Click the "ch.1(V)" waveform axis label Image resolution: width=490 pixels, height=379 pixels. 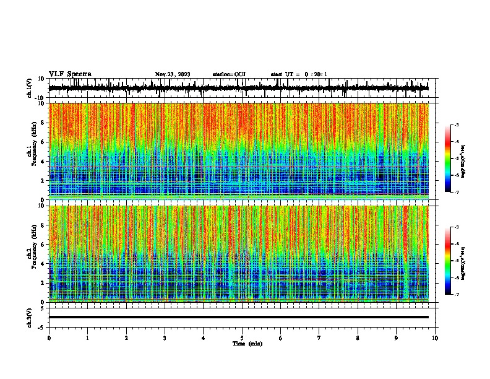click(x=30, y=88)
